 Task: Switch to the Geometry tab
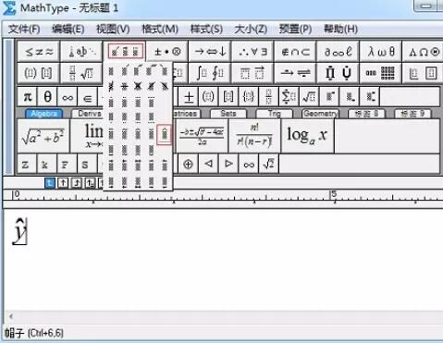pyautogui.click(x=320, y=114)
